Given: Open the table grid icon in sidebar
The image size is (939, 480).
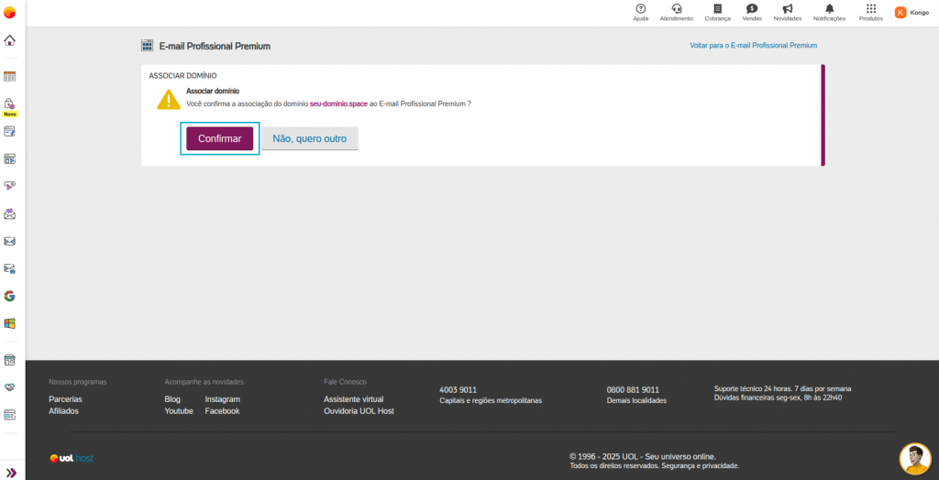Looking at the screenshot, I should point(9,77).
